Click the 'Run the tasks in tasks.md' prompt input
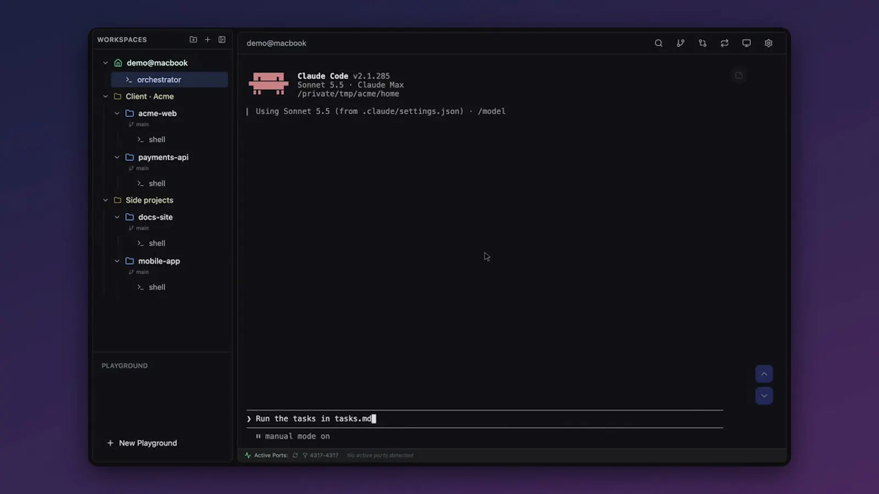 (x=485, y=419)
